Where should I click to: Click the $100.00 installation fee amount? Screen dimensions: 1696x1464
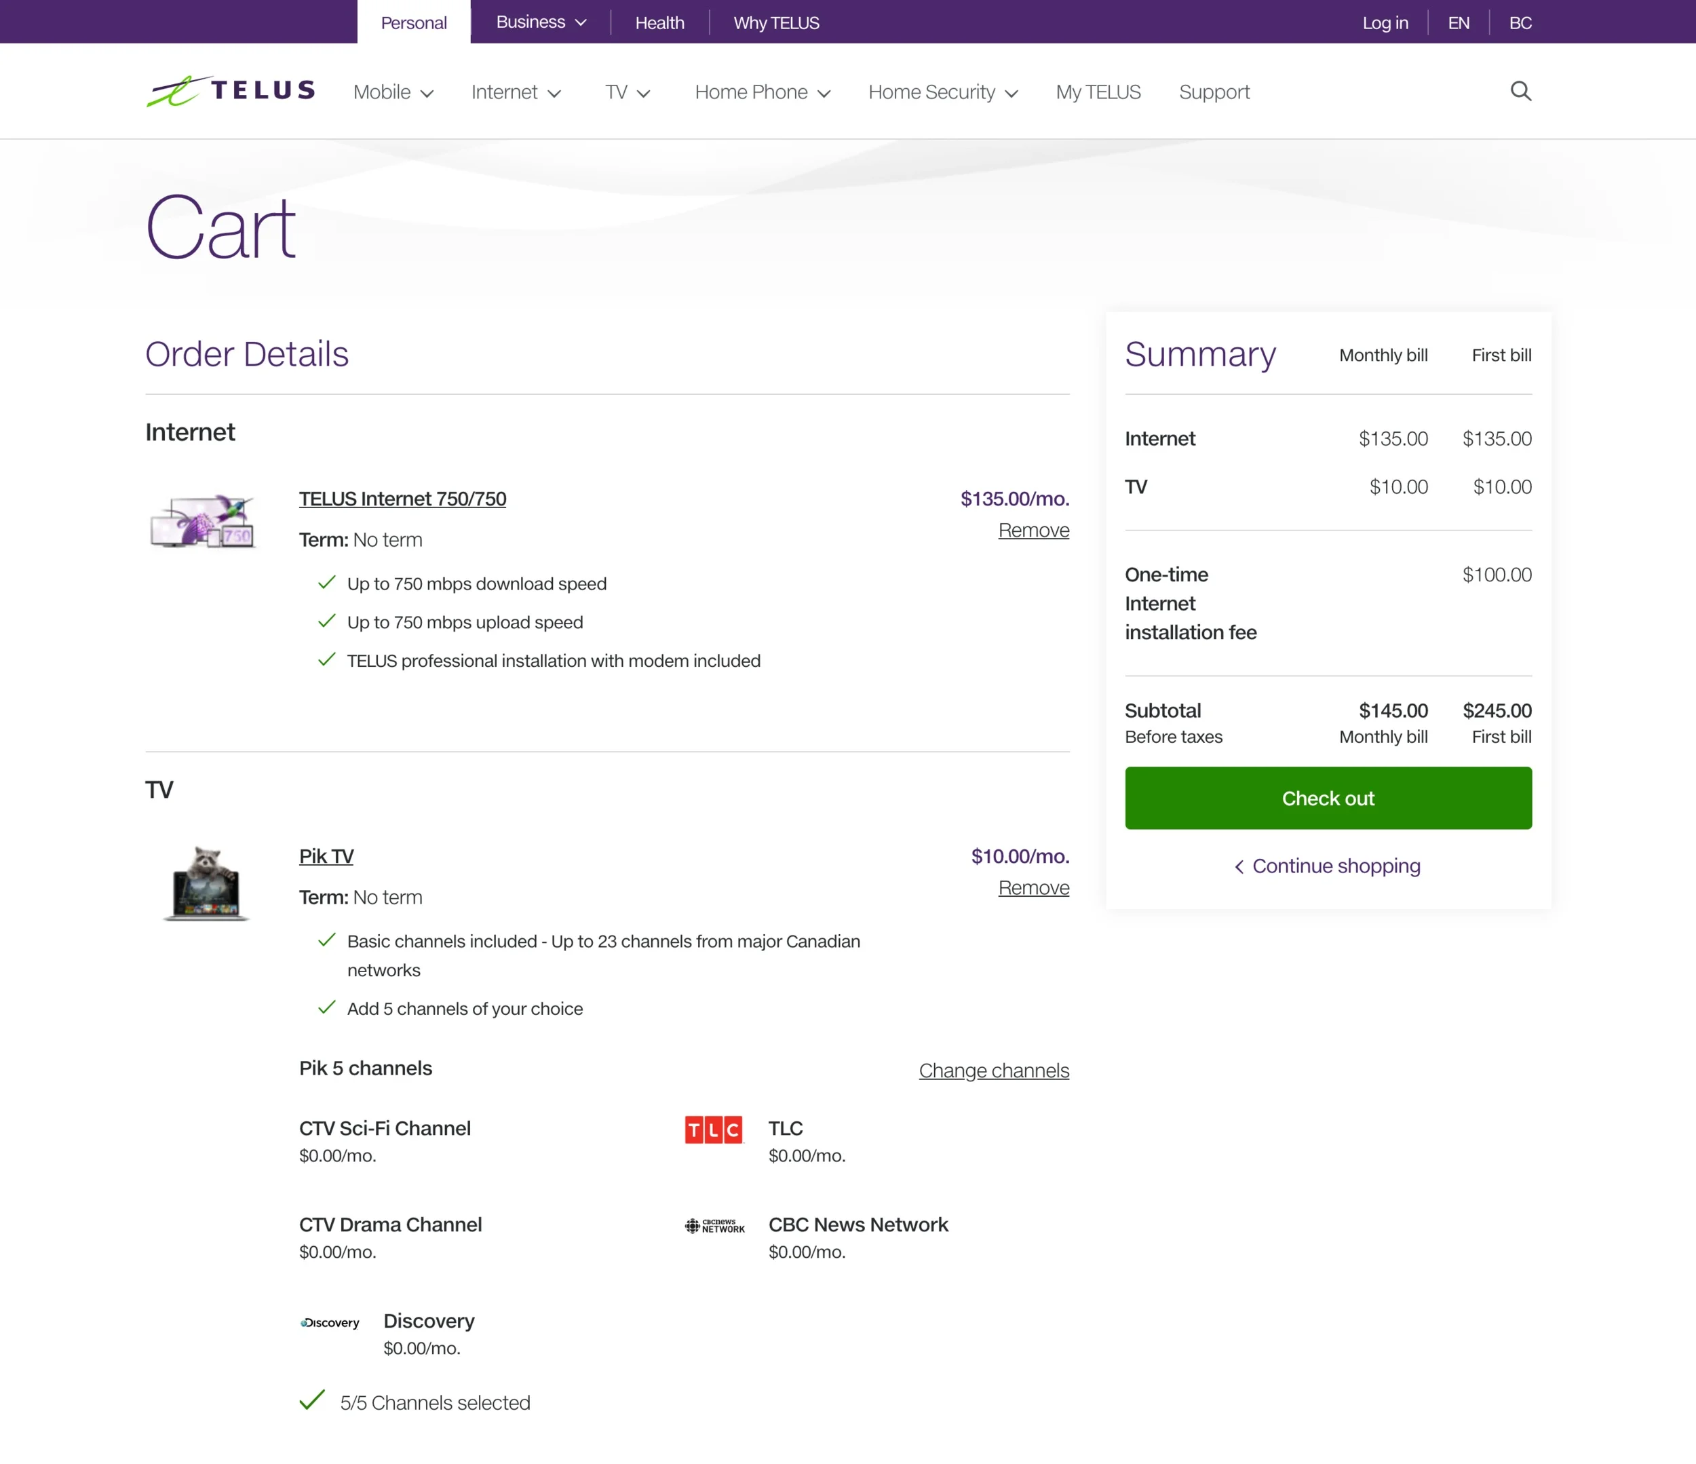click(1497, 575)
